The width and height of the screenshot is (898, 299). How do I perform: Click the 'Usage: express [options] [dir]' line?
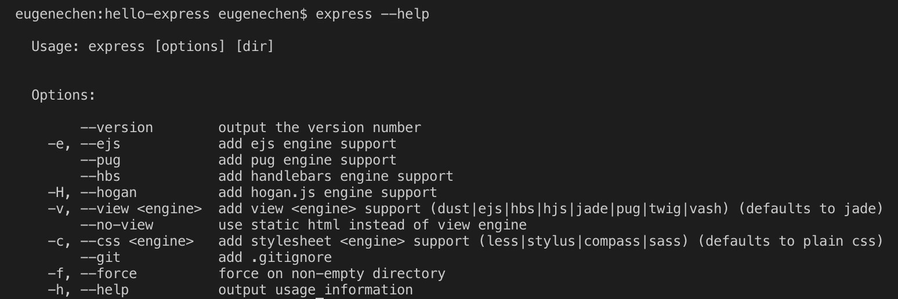152,46
